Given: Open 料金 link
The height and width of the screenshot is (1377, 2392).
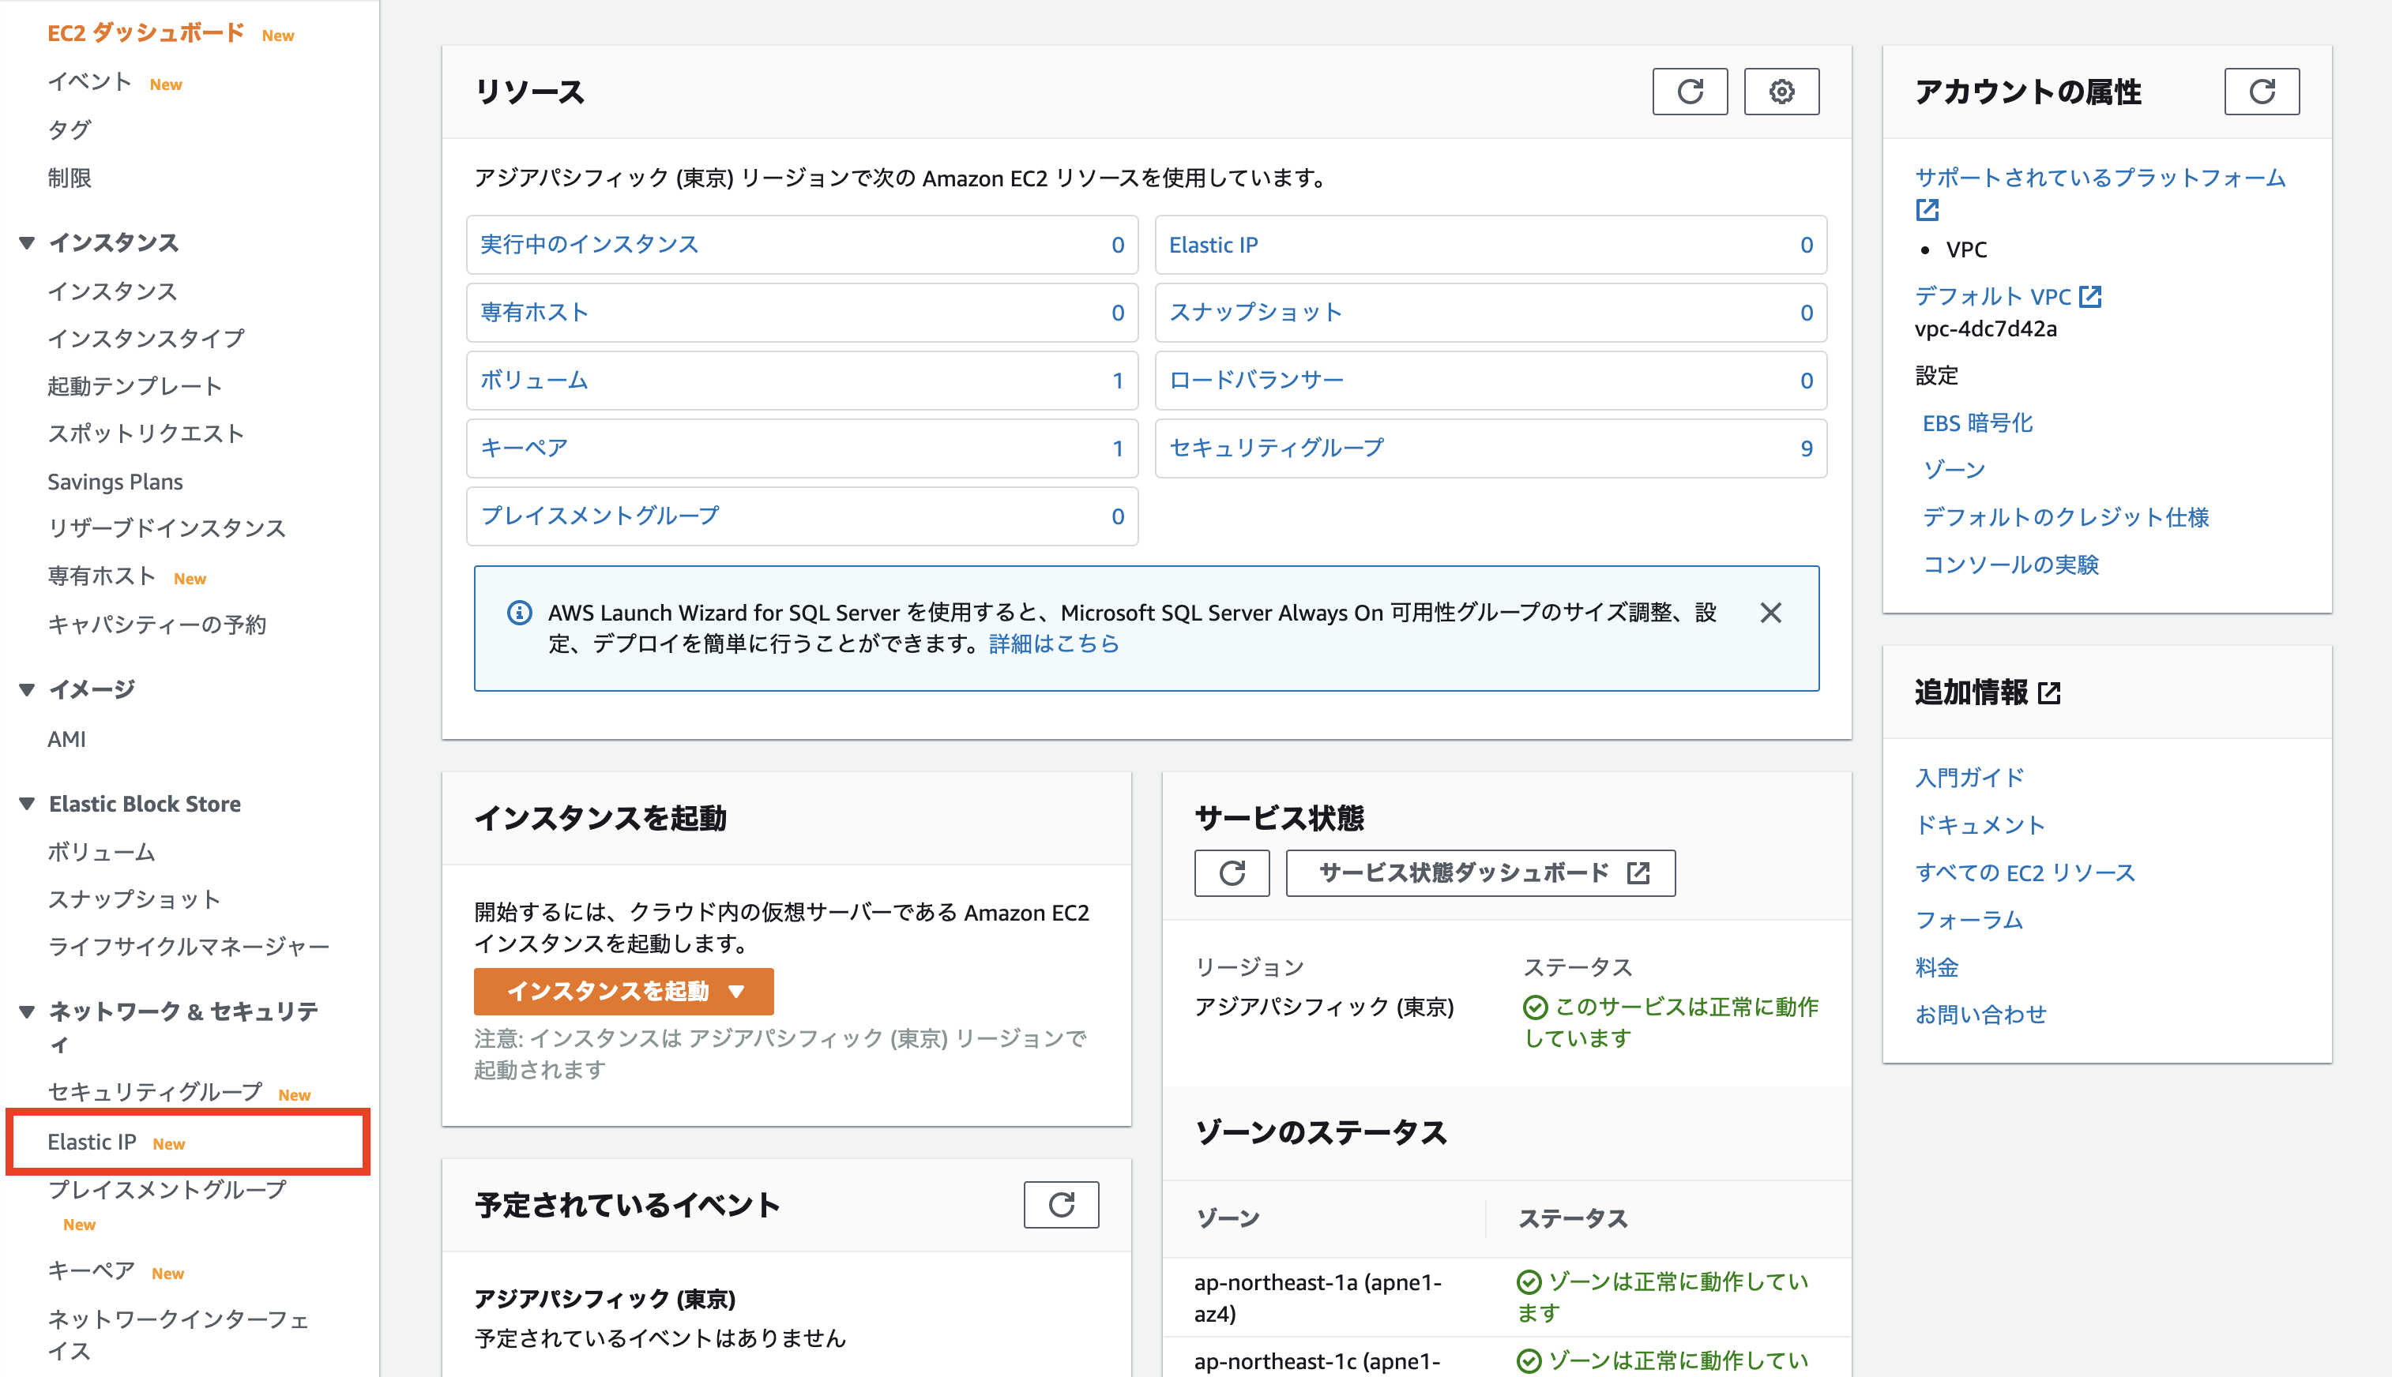Looking at the screenshot, I should point(1937,967).
